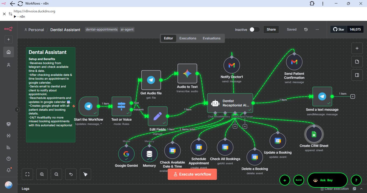This screenshot has height=193, width=367.
Task: Open variables (x) icon in the sidebar
Action: click(x=9, y=136)
